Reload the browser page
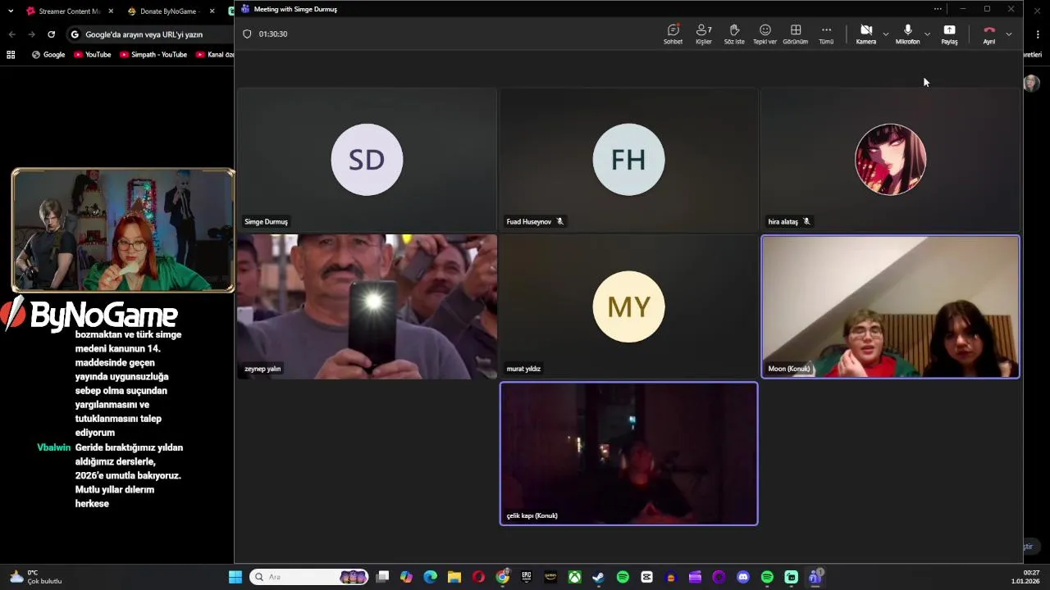The width and height of the screenshot is (1050, 590). tap(51, 34)
